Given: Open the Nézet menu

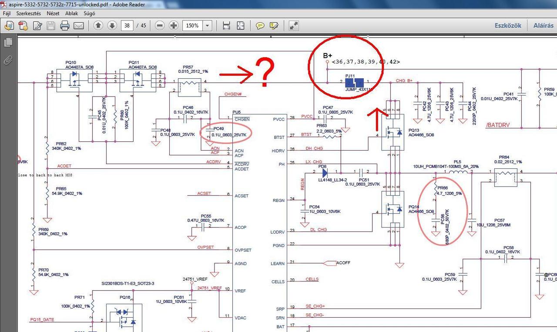Looking at the screenshot, I should click(53, 13).
